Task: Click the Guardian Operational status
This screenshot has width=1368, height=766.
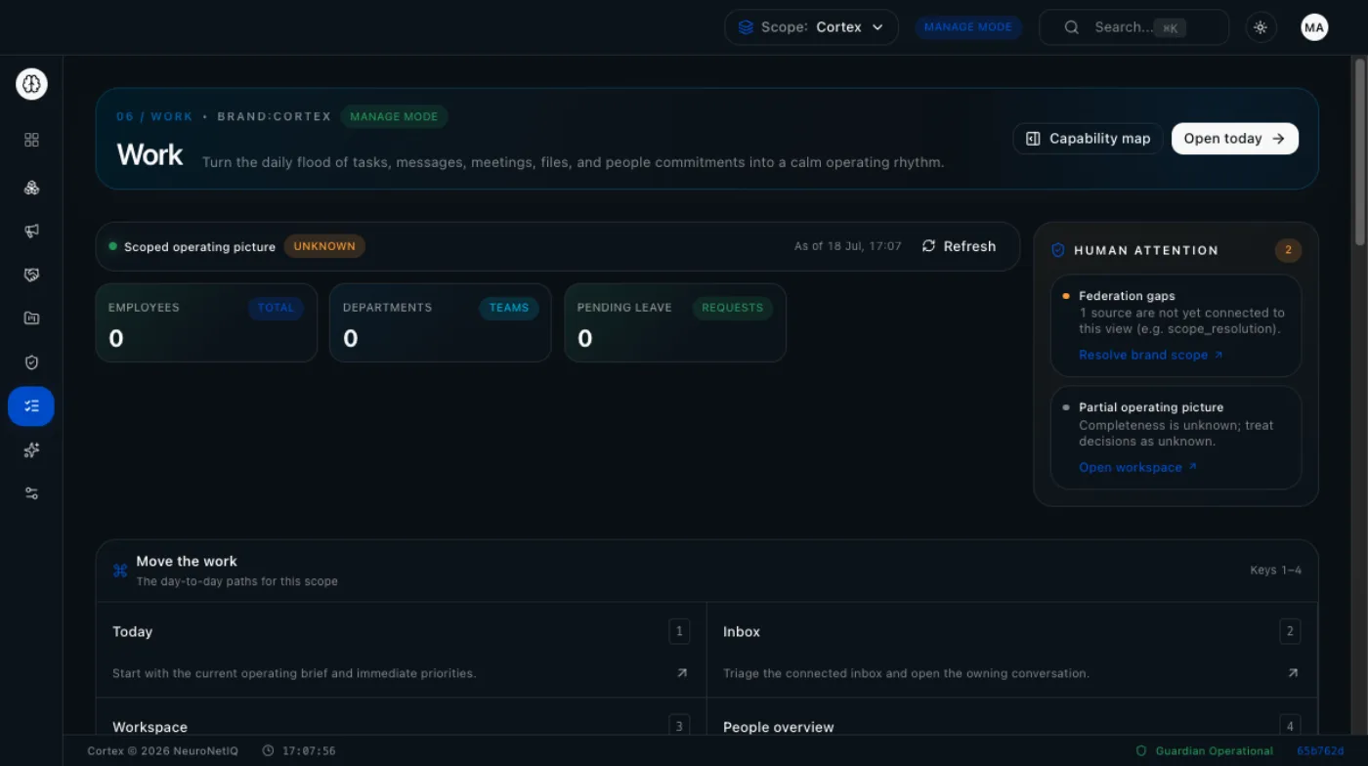Action: 1204,751
